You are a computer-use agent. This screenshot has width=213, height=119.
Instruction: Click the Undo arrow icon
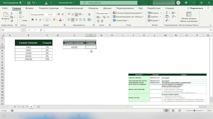click(34, 3)
